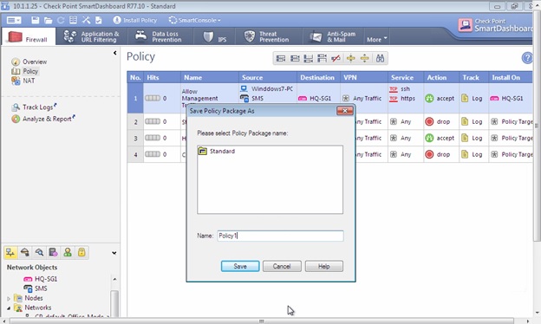The height and width of the screenshot is (324, 541).
Task: Select Servers and OPSEC tab icon
Action: click(x=53, y=253)
